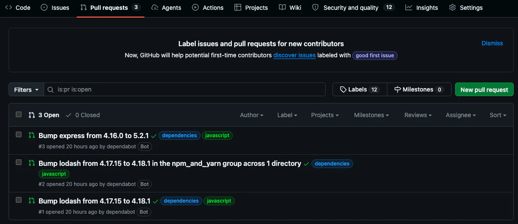Click the Insights graph icon
This screenshot has height=224, width=518.
point(409,7)
